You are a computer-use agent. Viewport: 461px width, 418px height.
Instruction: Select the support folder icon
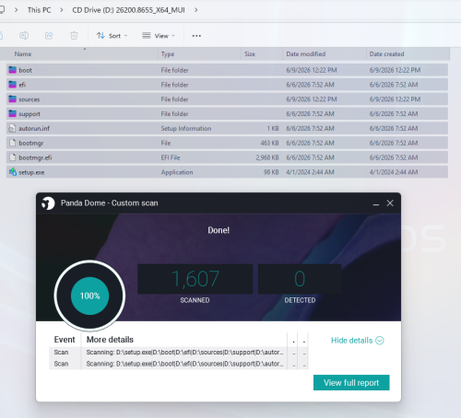coord(12,113)
